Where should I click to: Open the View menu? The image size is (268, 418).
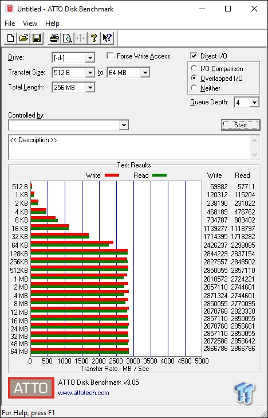coord(30,24)
